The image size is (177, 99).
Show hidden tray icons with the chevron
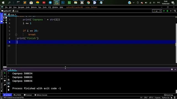pyautogui.click(x=134, y=2)
